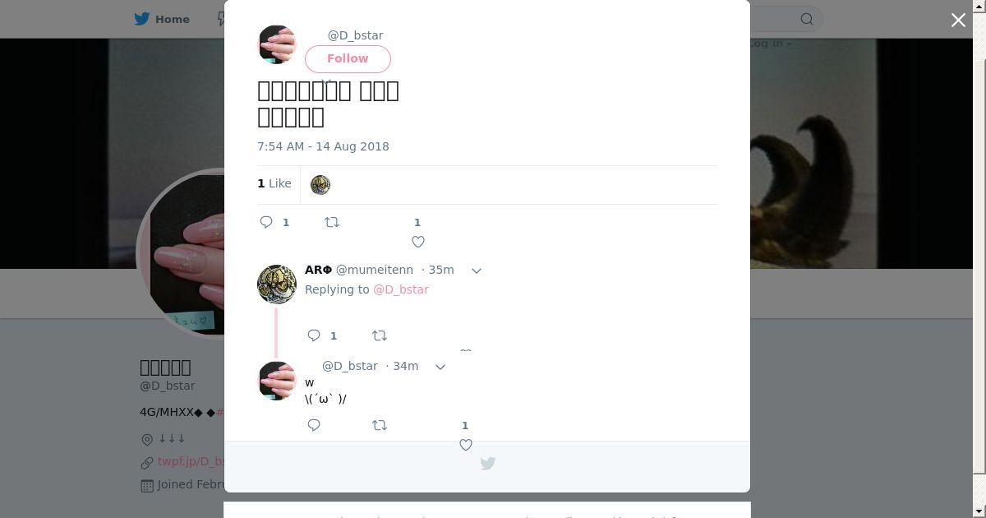Reply to ARΦ's tweet
The height and width of the screenshot is (518, 986).
[x=314, y=335]
